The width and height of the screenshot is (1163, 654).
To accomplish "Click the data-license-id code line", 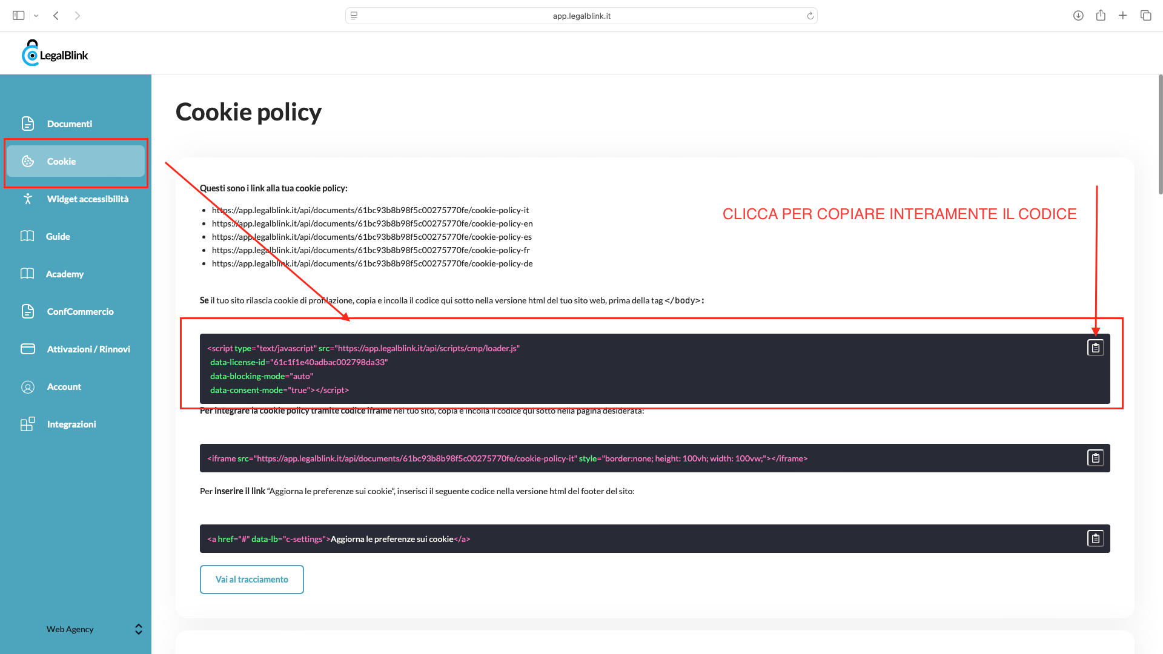I will point(299,362).
